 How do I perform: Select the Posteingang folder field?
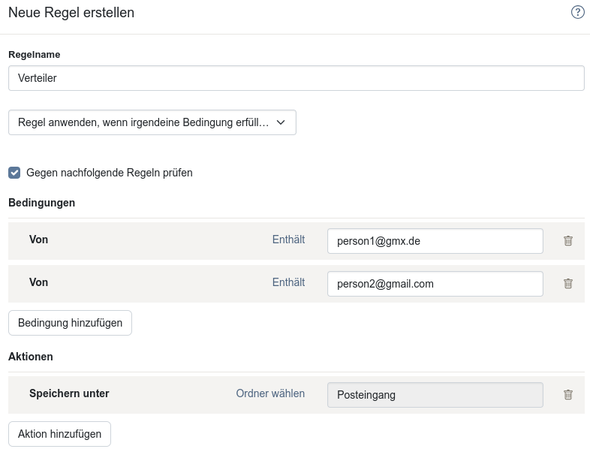click(435, 395)
